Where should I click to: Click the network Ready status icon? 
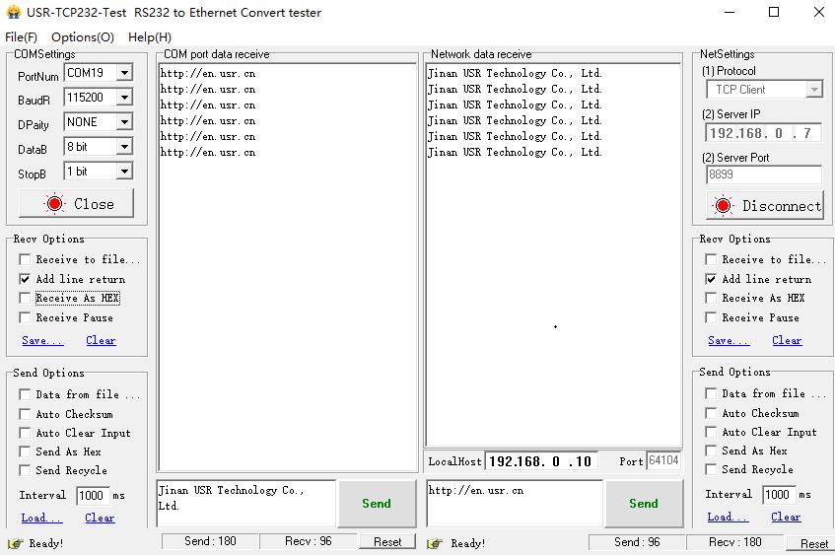[435, 543]
